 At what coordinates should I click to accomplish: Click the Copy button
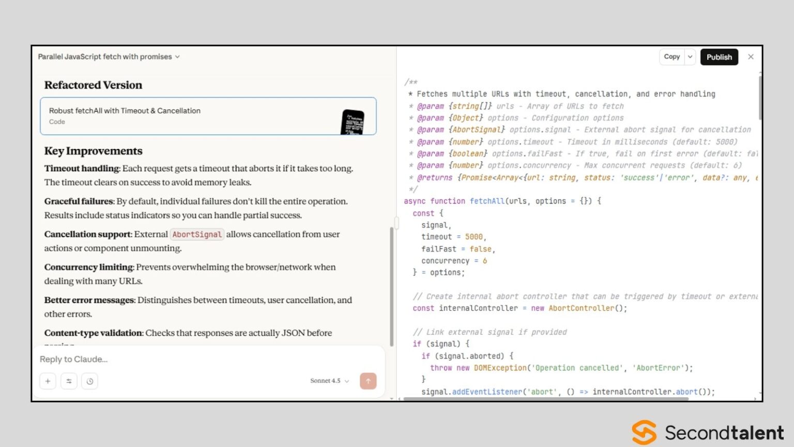(x=671, y=57)
